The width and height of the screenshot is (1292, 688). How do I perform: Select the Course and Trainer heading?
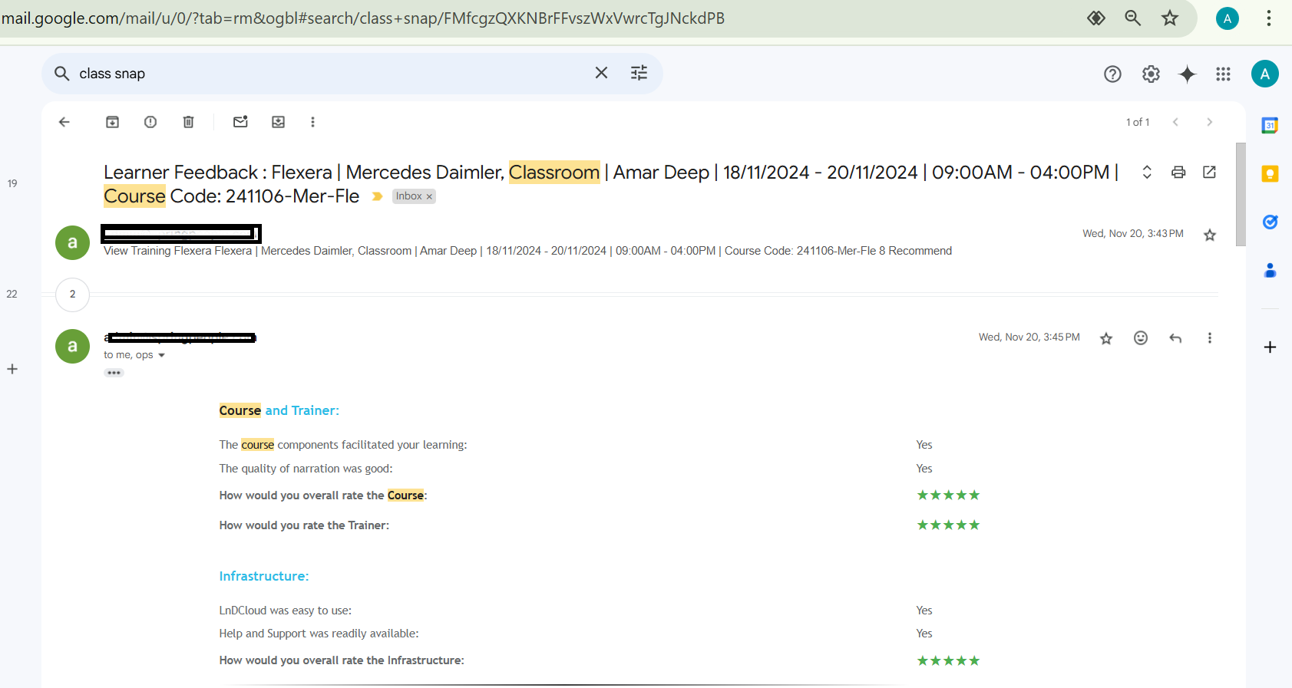279,410
